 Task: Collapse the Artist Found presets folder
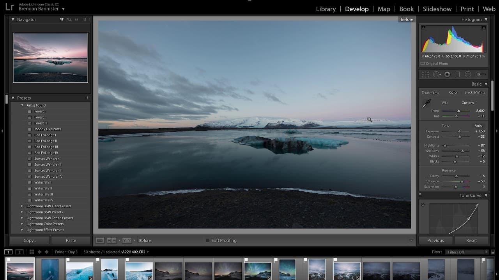click(x=22, y=105)
